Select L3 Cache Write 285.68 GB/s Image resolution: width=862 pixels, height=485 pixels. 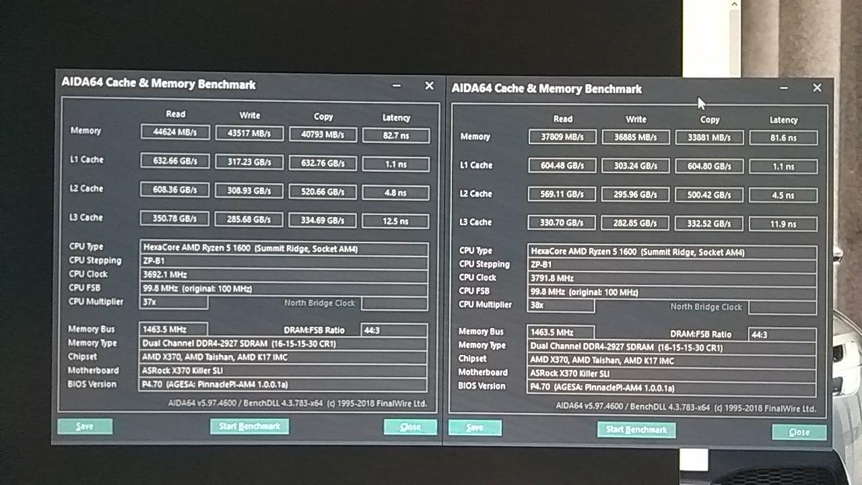coord(249,220)
